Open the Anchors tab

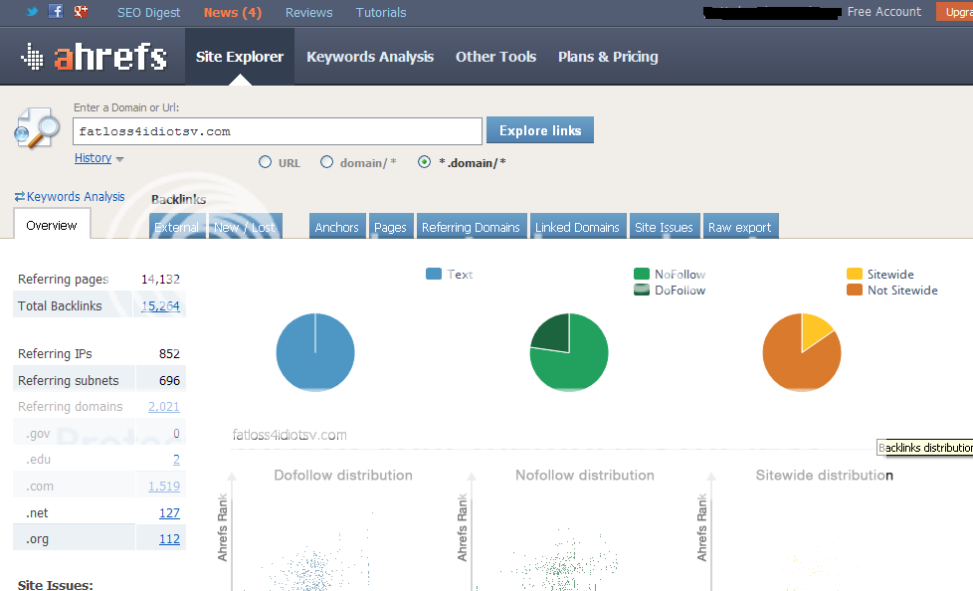(x=337, y=227)
